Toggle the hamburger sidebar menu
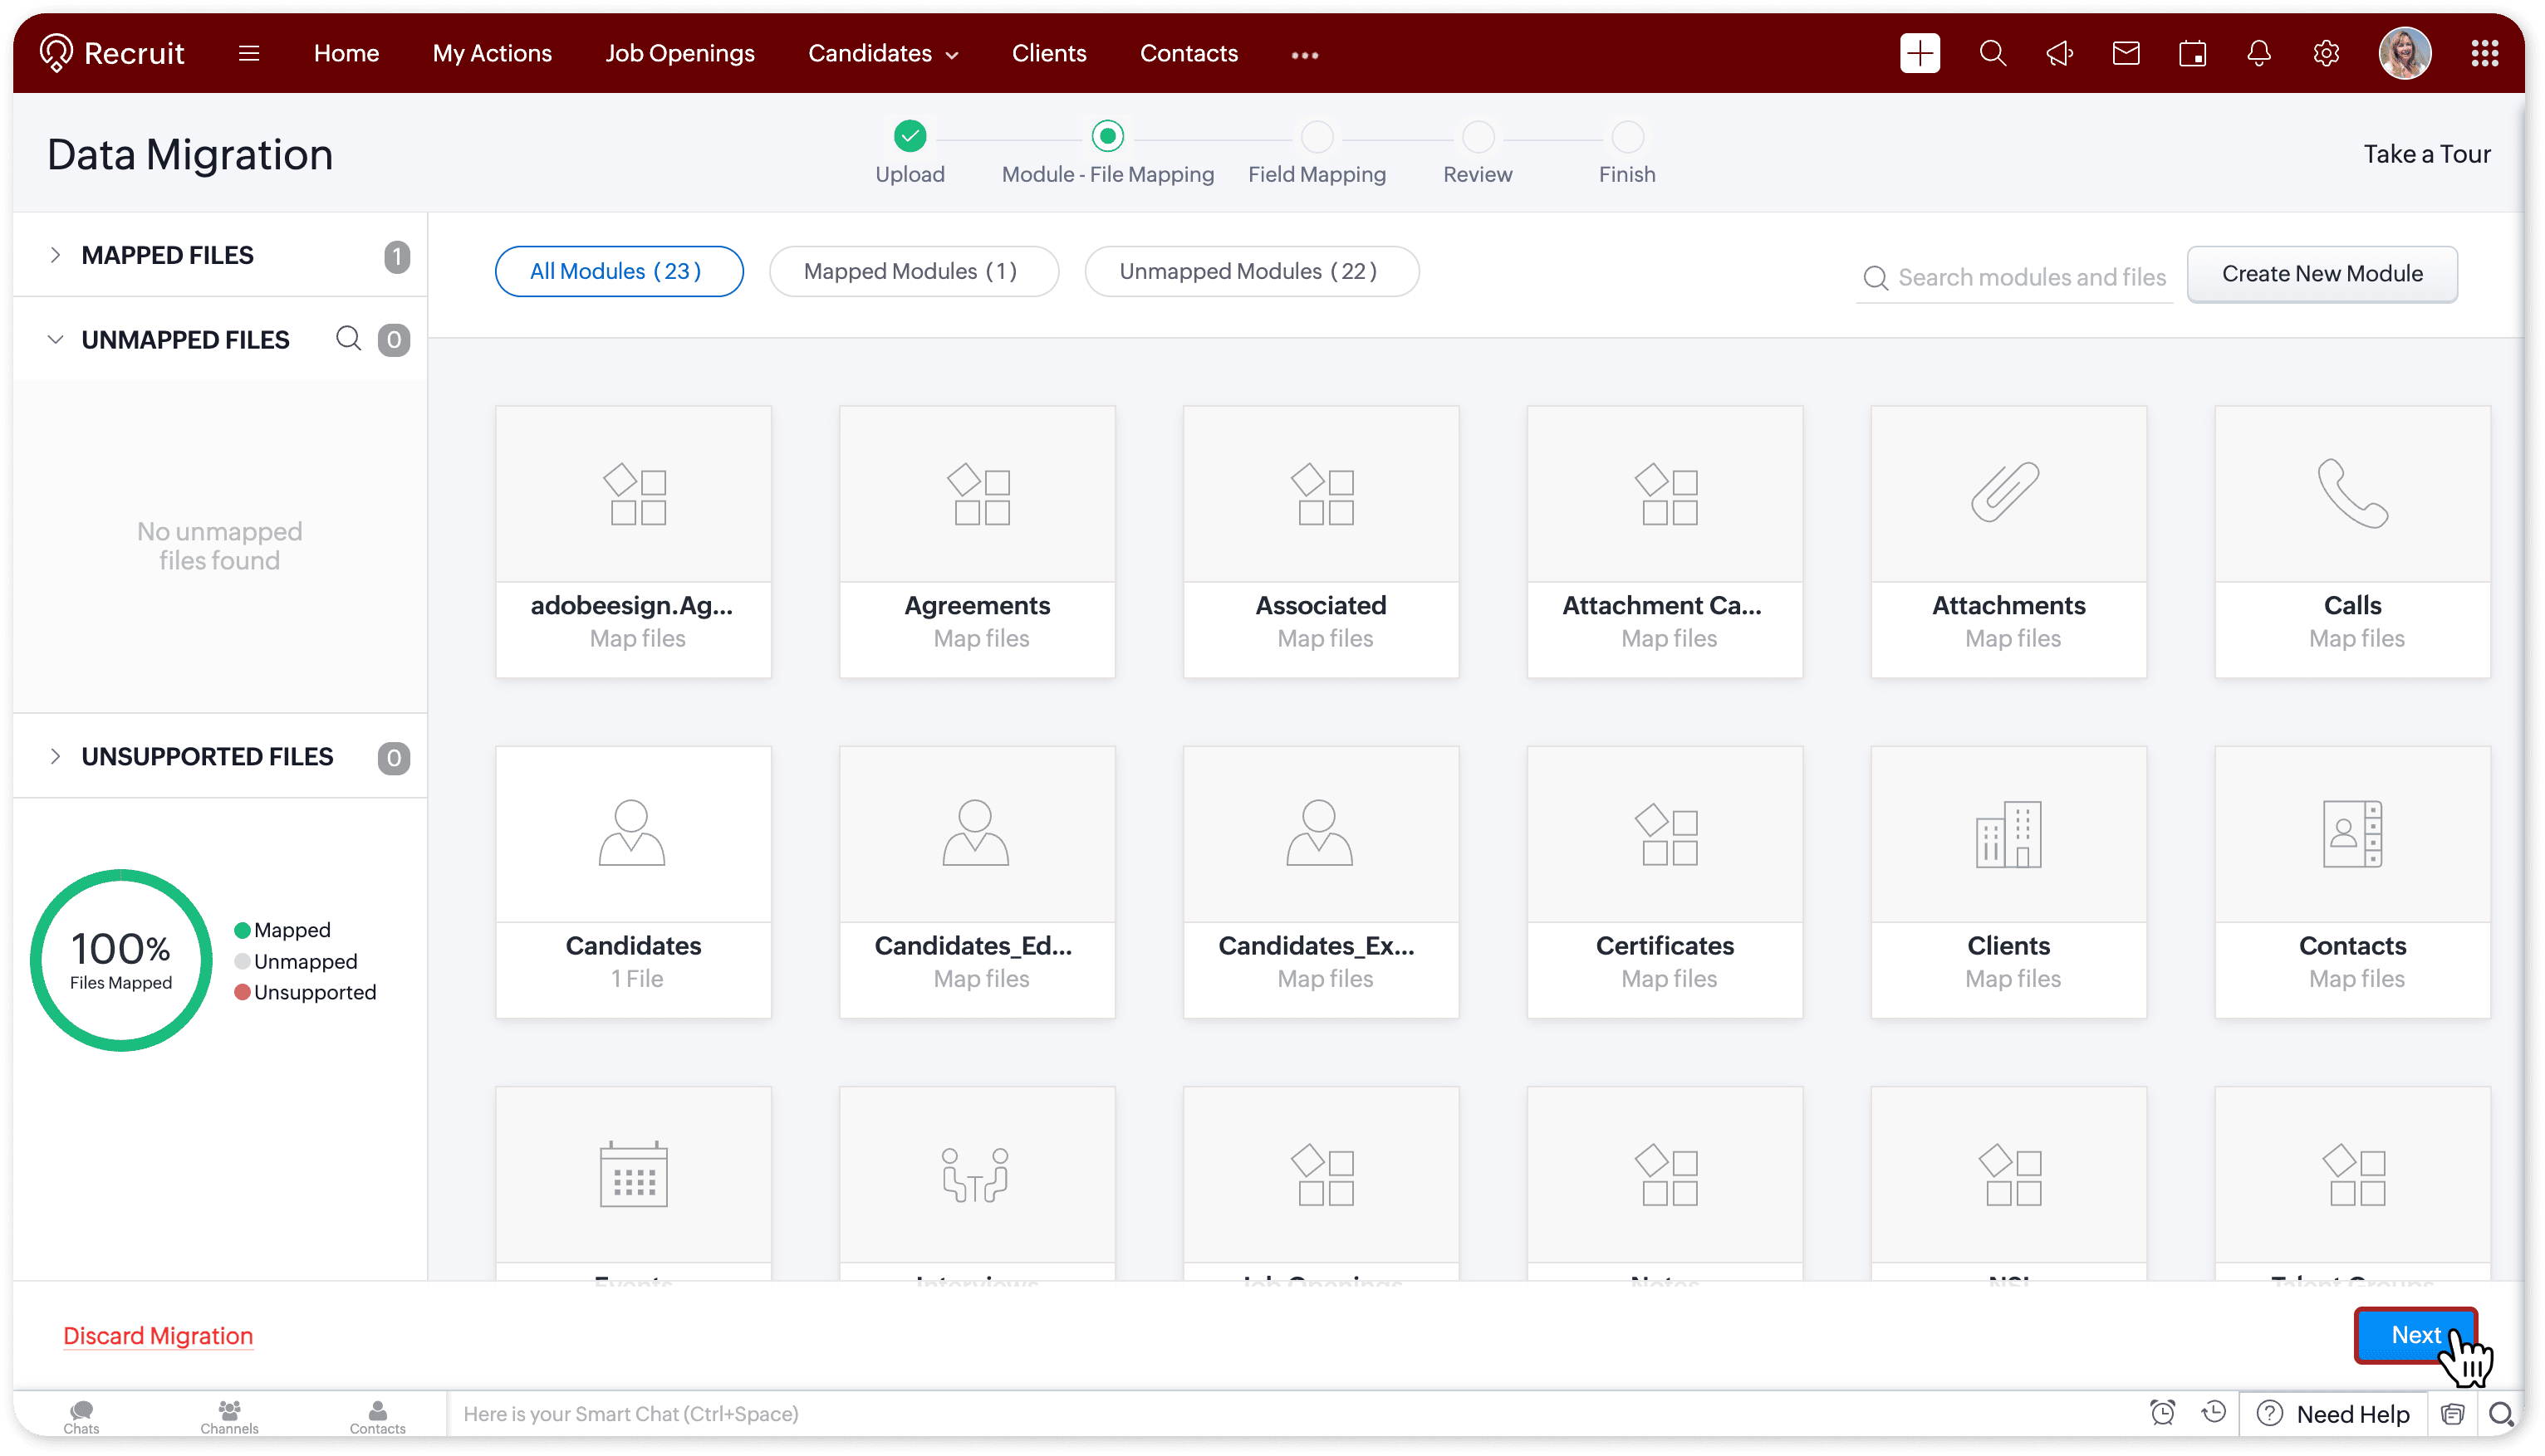Screen dimensions: 2545x1456 (x=249, y=53)
